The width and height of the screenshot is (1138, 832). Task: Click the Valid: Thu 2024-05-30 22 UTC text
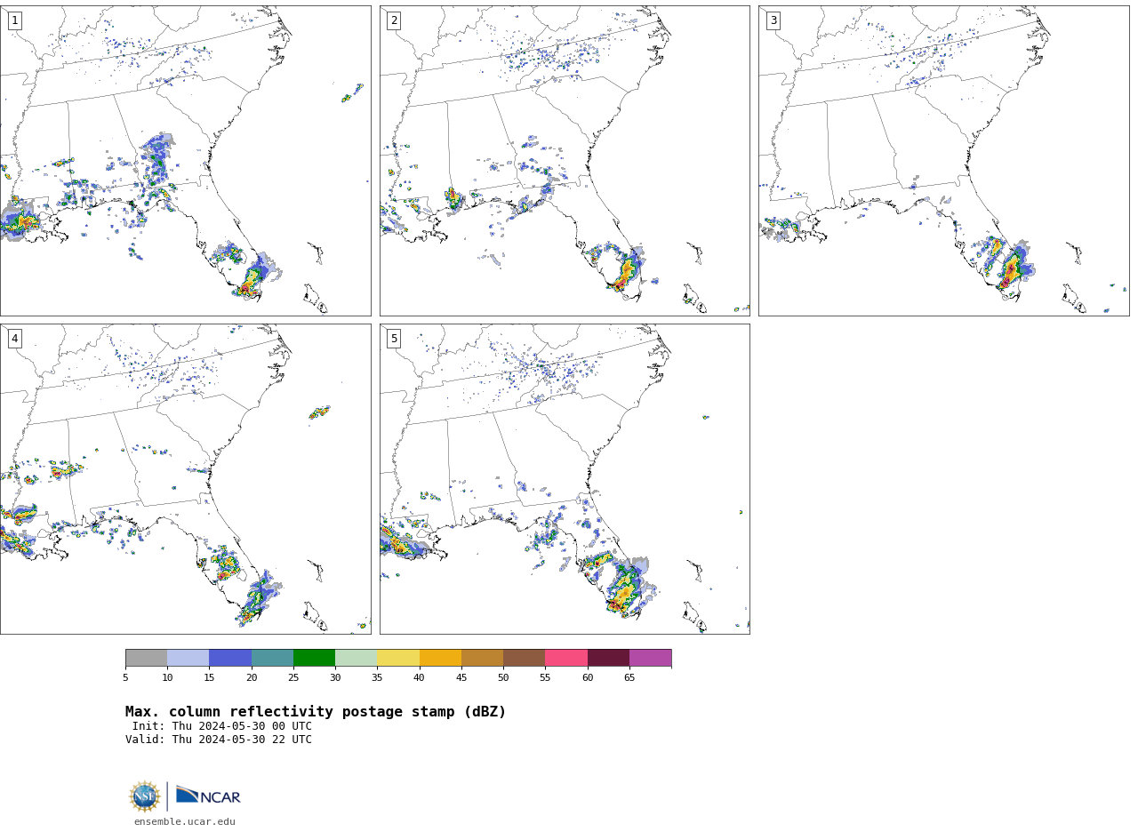(219, 740)
